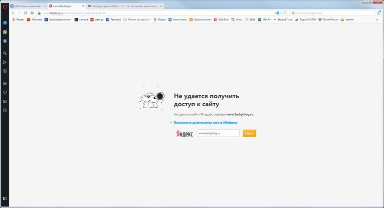This screenshot has width=384, height=208.
Task: Click the sidebar search magnifier icon
Action: pyautogui.click(x=5, y=53)
